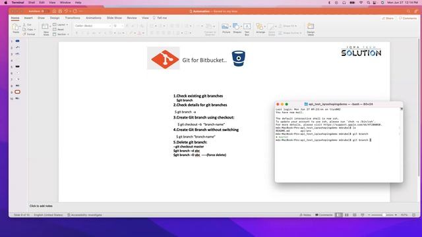Click the search icon in PowerPoint title bar
422x237 pixels.
click(x=408, y=11)
